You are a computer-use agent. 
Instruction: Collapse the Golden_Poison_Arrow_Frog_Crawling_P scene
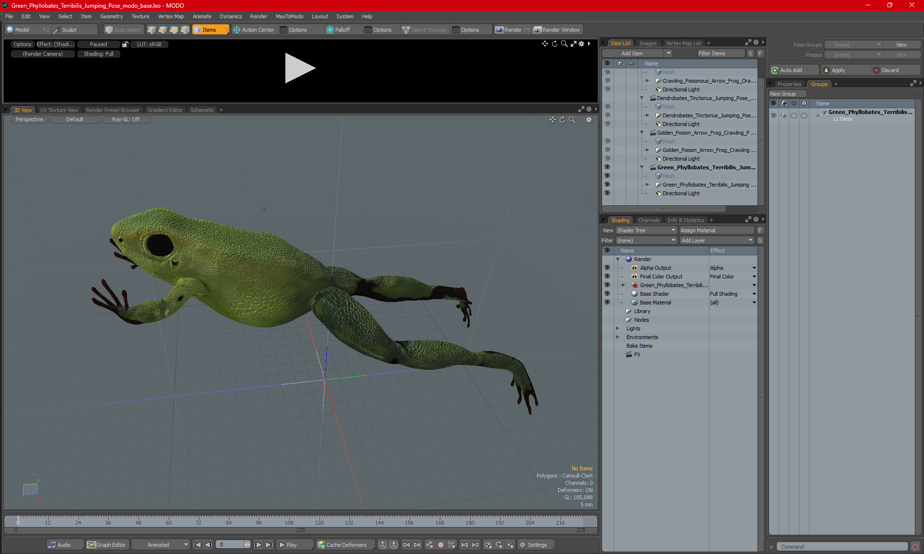tap(642, 133)
